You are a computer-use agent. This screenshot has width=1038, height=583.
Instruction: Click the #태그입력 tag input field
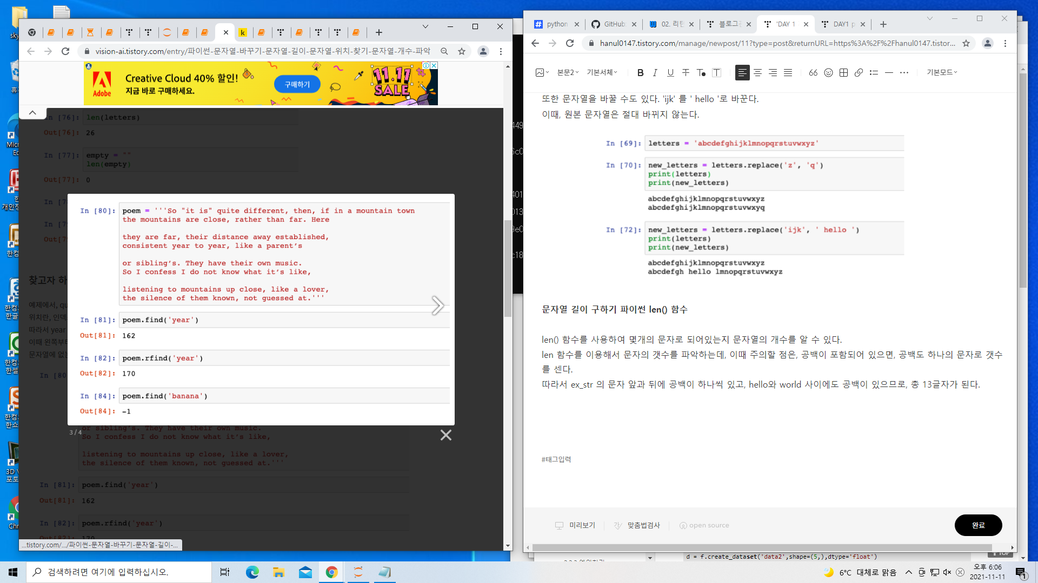click(556, 459)
